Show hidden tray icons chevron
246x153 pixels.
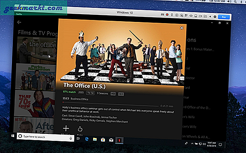click(192, 144)
